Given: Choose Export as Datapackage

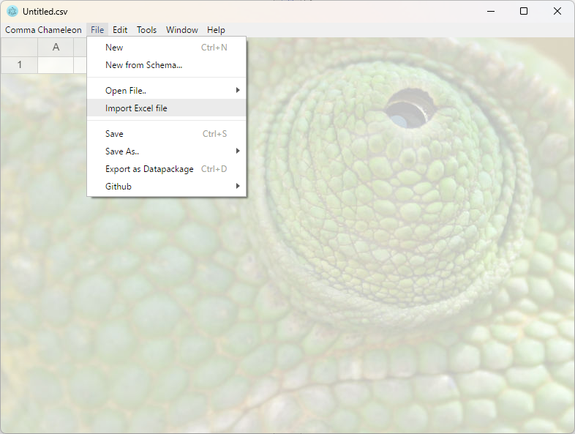Looking at the screenshot, I should pos(167,169).
